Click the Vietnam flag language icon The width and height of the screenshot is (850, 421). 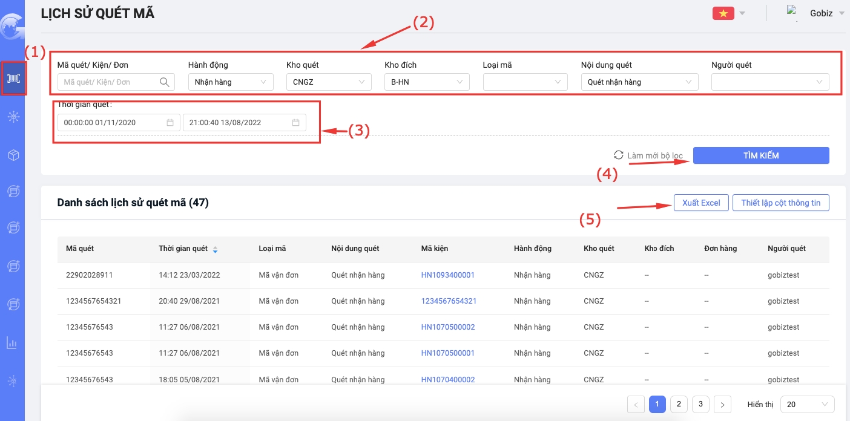[722, 13]
